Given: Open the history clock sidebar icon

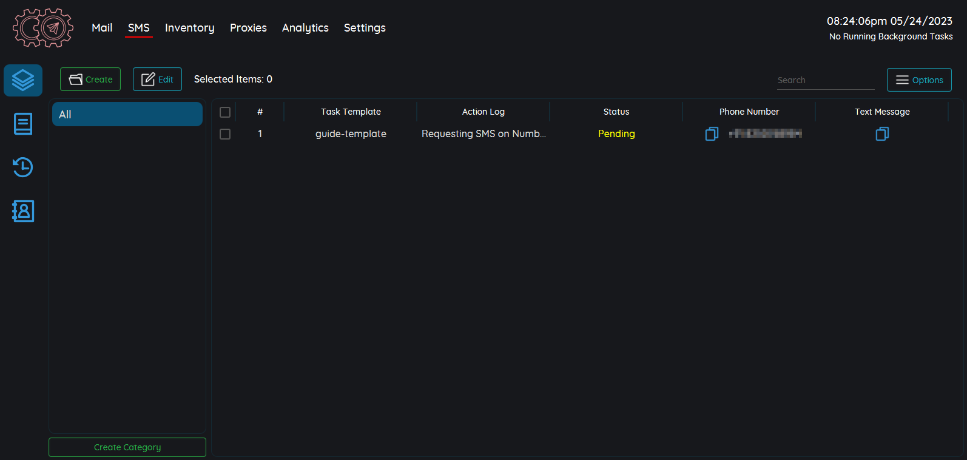Looking at the screenshot, I should click(23, 167).
